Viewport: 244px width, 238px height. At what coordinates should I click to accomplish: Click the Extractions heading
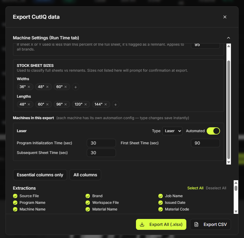24,188
